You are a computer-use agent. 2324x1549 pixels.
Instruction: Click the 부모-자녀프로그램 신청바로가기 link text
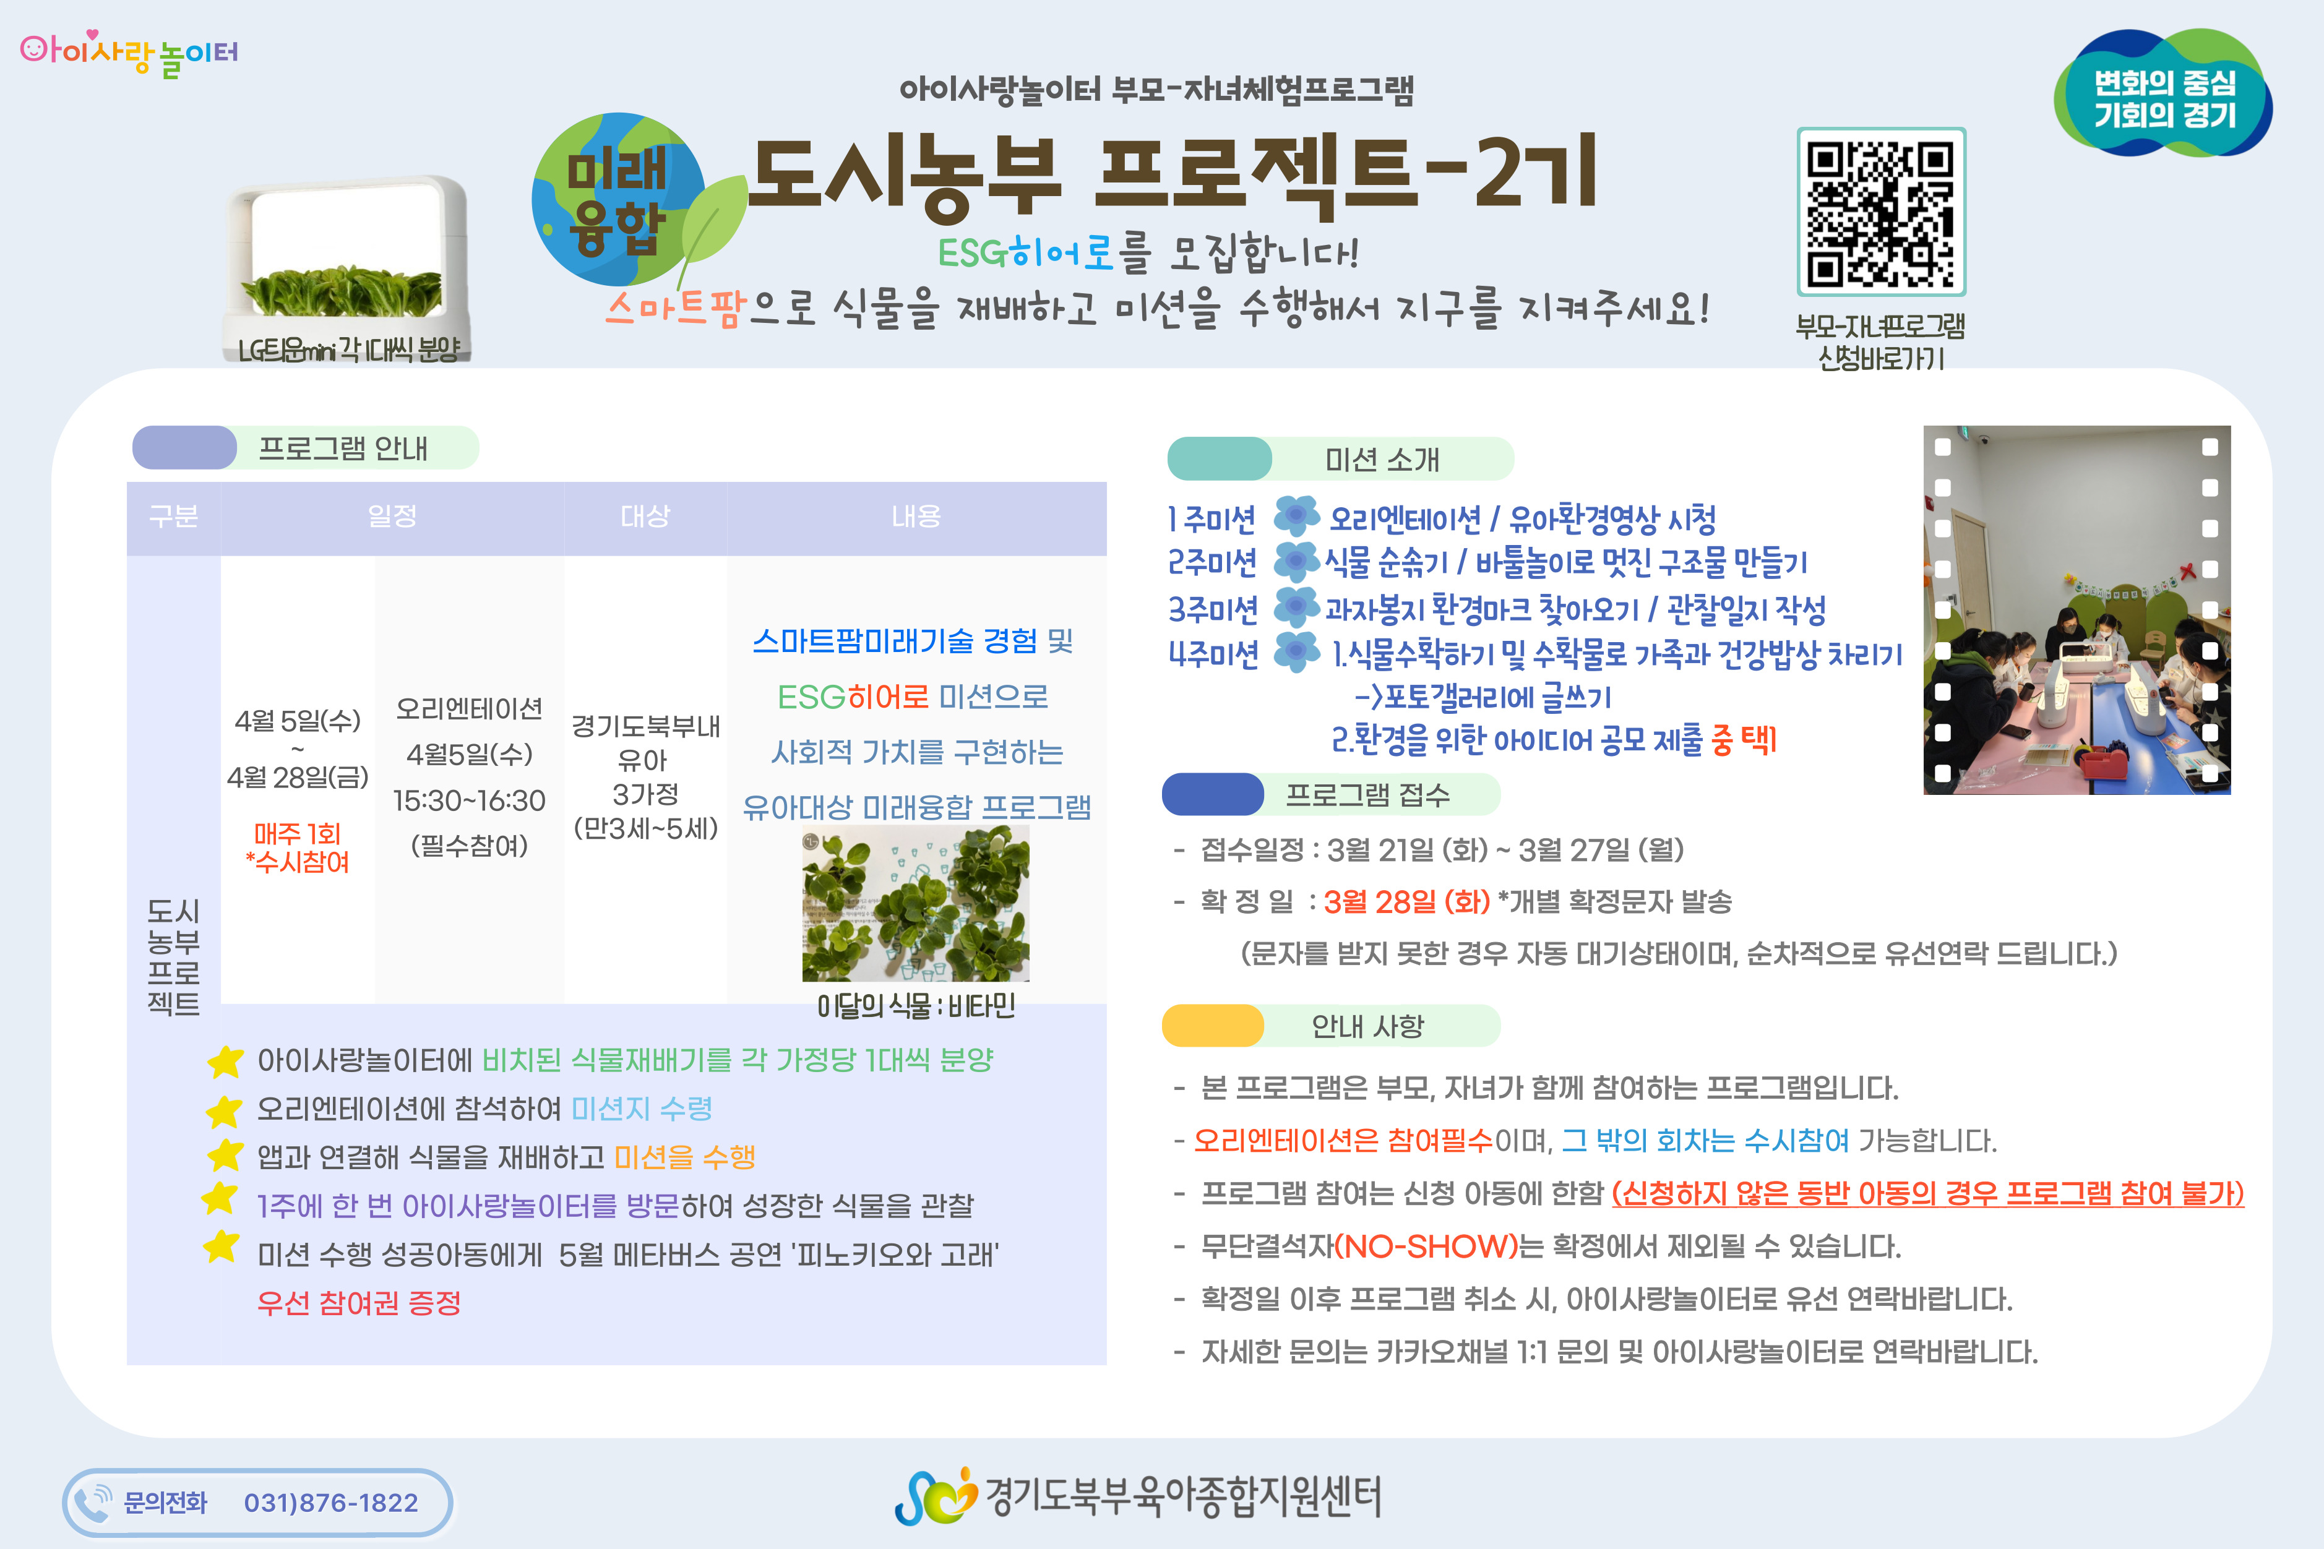pos(1880,342)
